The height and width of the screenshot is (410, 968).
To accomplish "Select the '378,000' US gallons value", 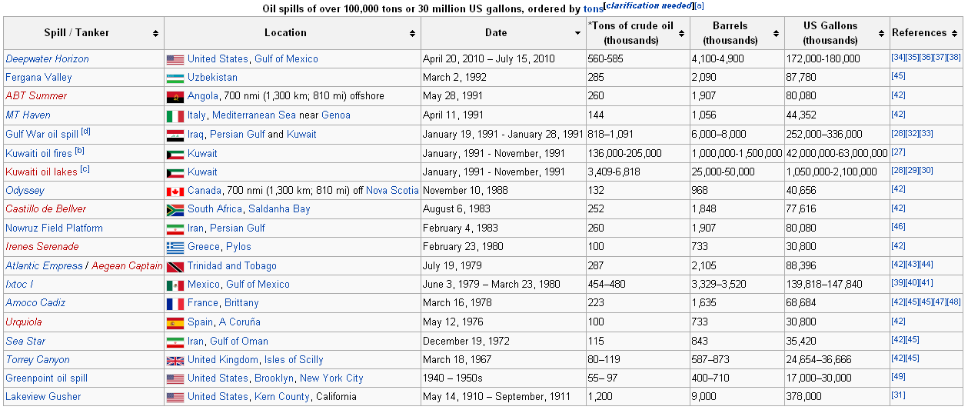I will pos(803,397).
